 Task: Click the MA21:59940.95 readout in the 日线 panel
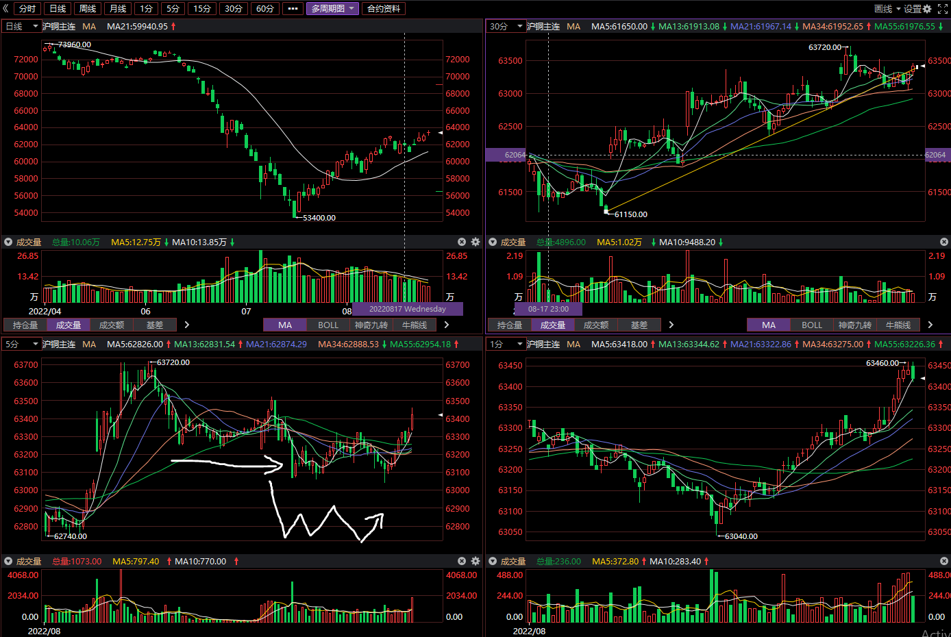click(x=138, y=26)
